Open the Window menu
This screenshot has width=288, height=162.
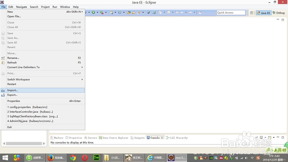pos(65,7)
